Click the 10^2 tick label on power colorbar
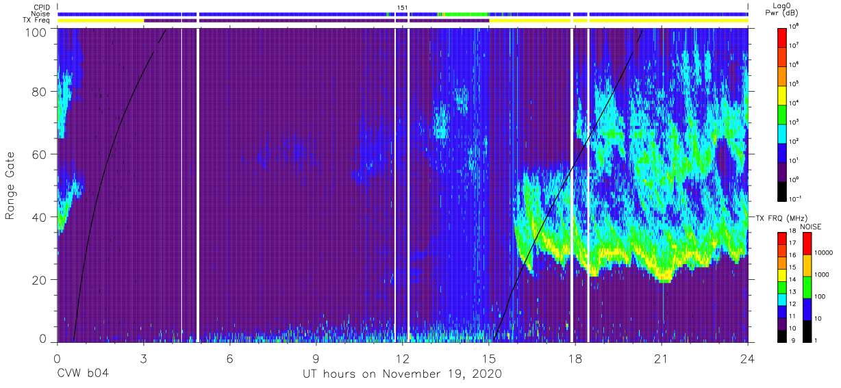This screenshot has height=388, width=841. 794,141
